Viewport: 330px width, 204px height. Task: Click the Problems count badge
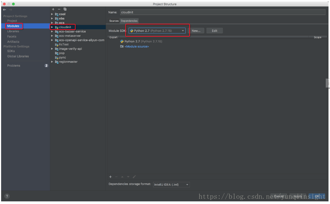46,66
